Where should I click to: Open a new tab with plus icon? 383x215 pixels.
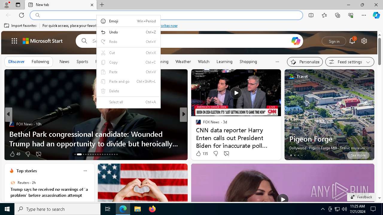[102, 5]
